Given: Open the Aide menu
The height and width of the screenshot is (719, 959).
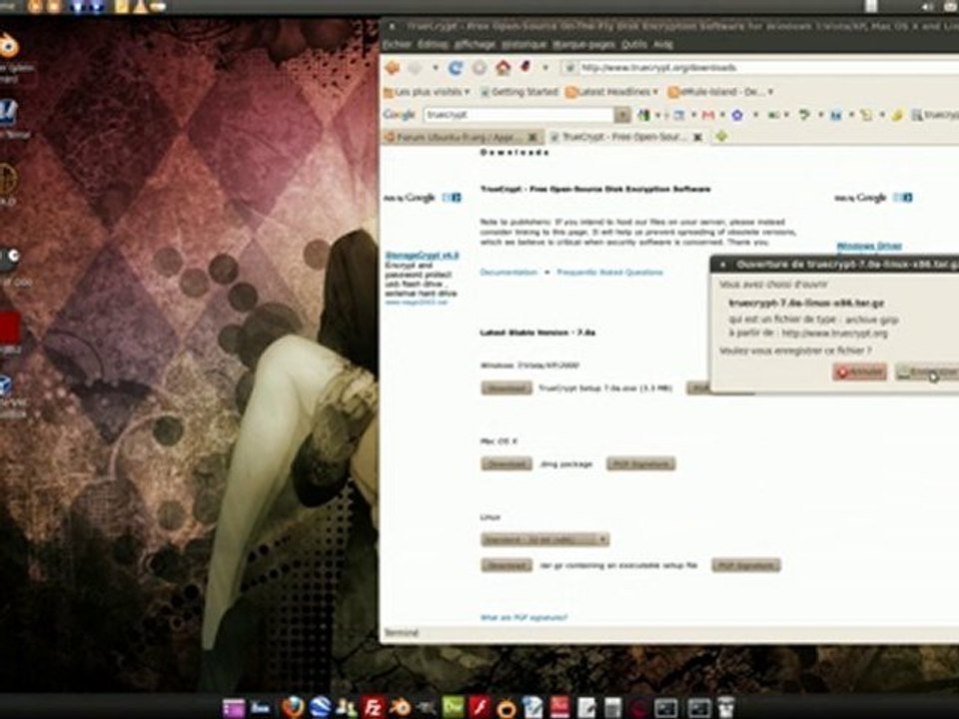Looking at the screenshot, I should pos(663,44).
